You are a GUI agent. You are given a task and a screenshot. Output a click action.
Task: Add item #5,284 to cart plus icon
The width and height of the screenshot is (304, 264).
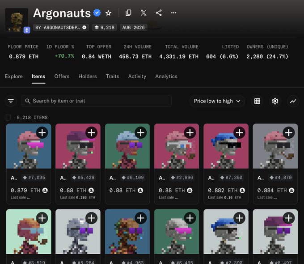(91, 218)
